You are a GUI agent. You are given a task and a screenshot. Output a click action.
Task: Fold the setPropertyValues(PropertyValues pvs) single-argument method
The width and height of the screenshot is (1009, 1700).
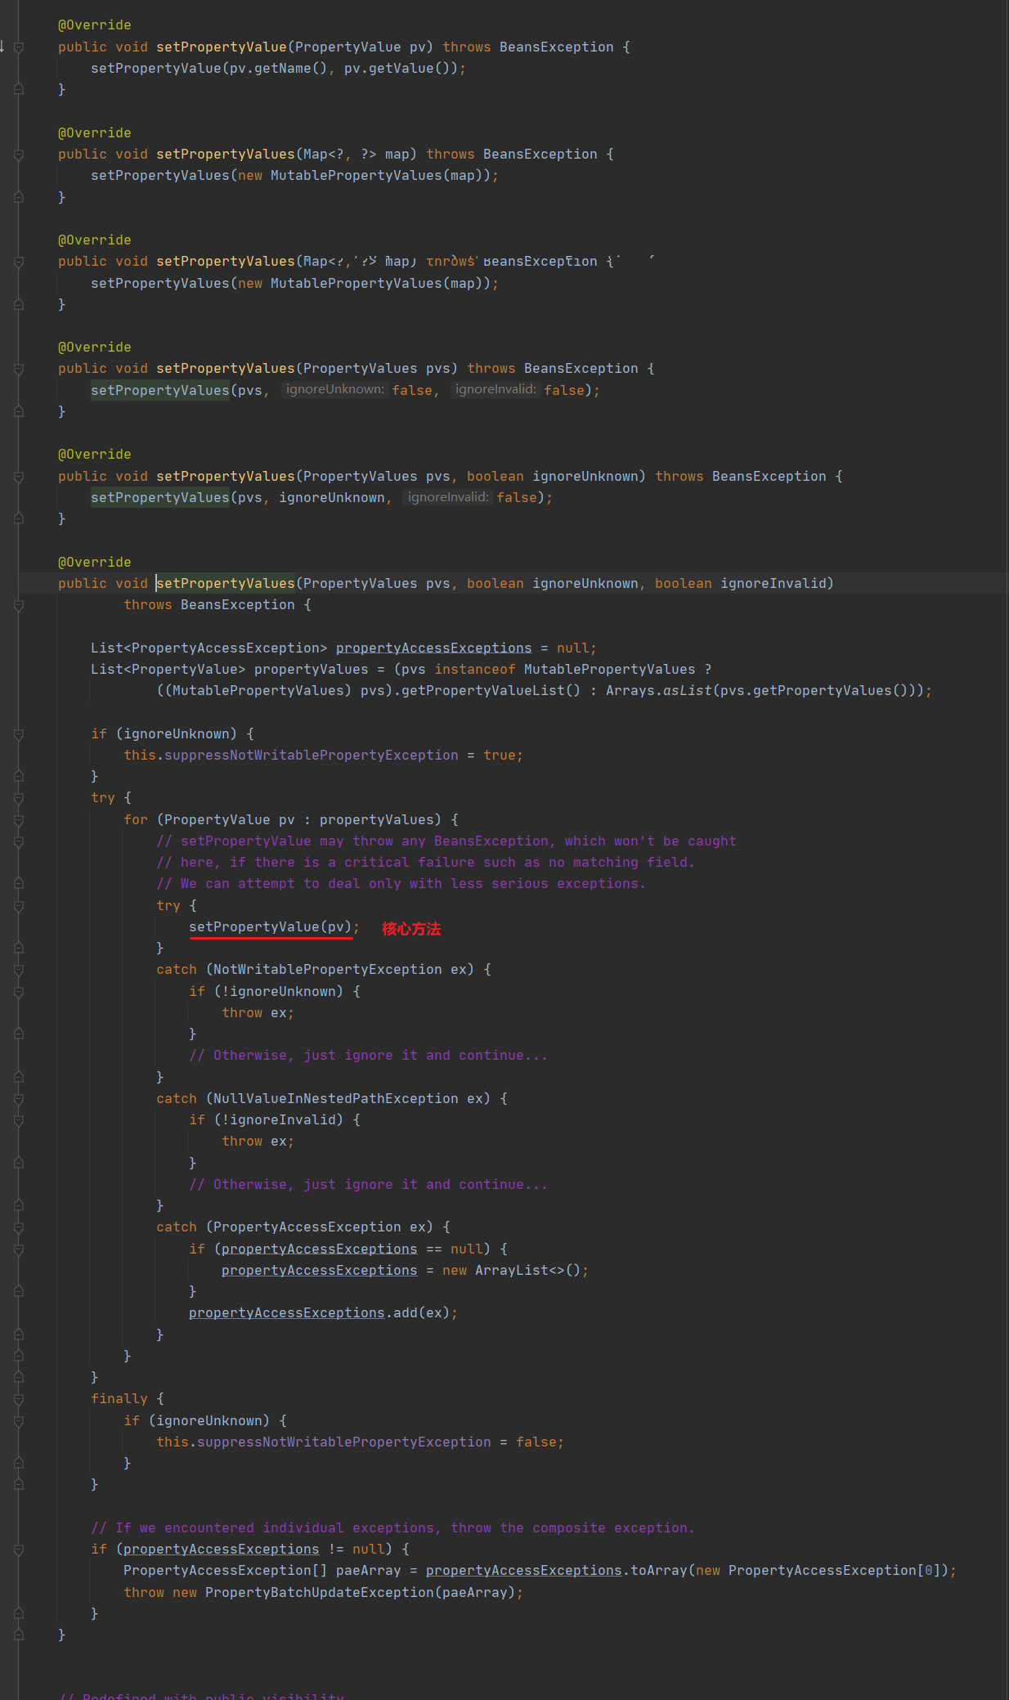coord(19,369)
